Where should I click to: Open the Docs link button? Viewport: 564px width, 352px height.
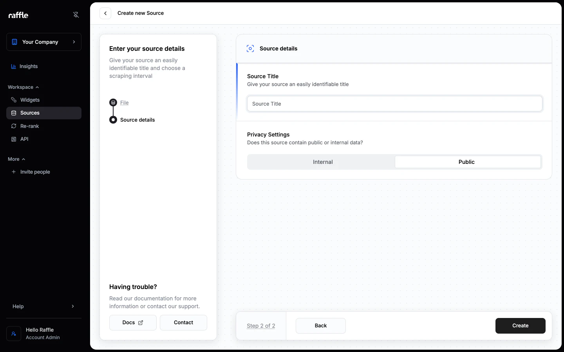133,323
